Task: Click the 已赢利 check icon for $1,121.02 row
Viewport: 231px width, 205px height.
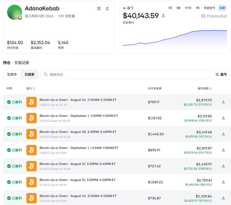Action: (9, 118)
